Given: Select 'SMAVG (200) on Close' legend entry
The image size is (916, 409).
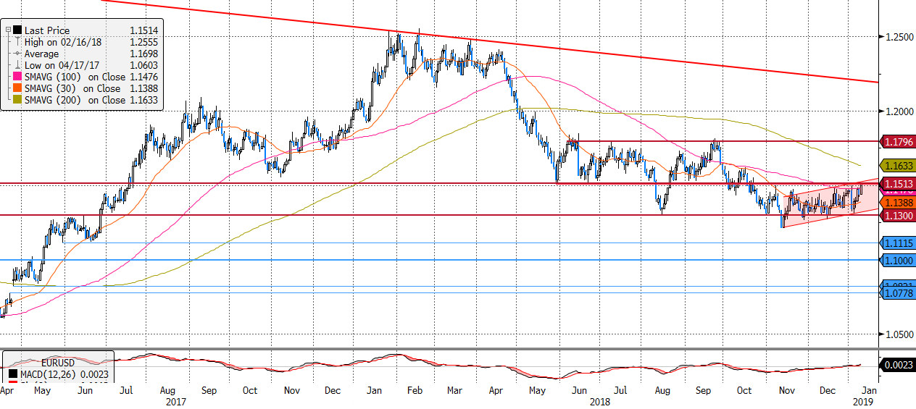Looking at the screenshot, I should pyautogui.click(x=75, y=100).
